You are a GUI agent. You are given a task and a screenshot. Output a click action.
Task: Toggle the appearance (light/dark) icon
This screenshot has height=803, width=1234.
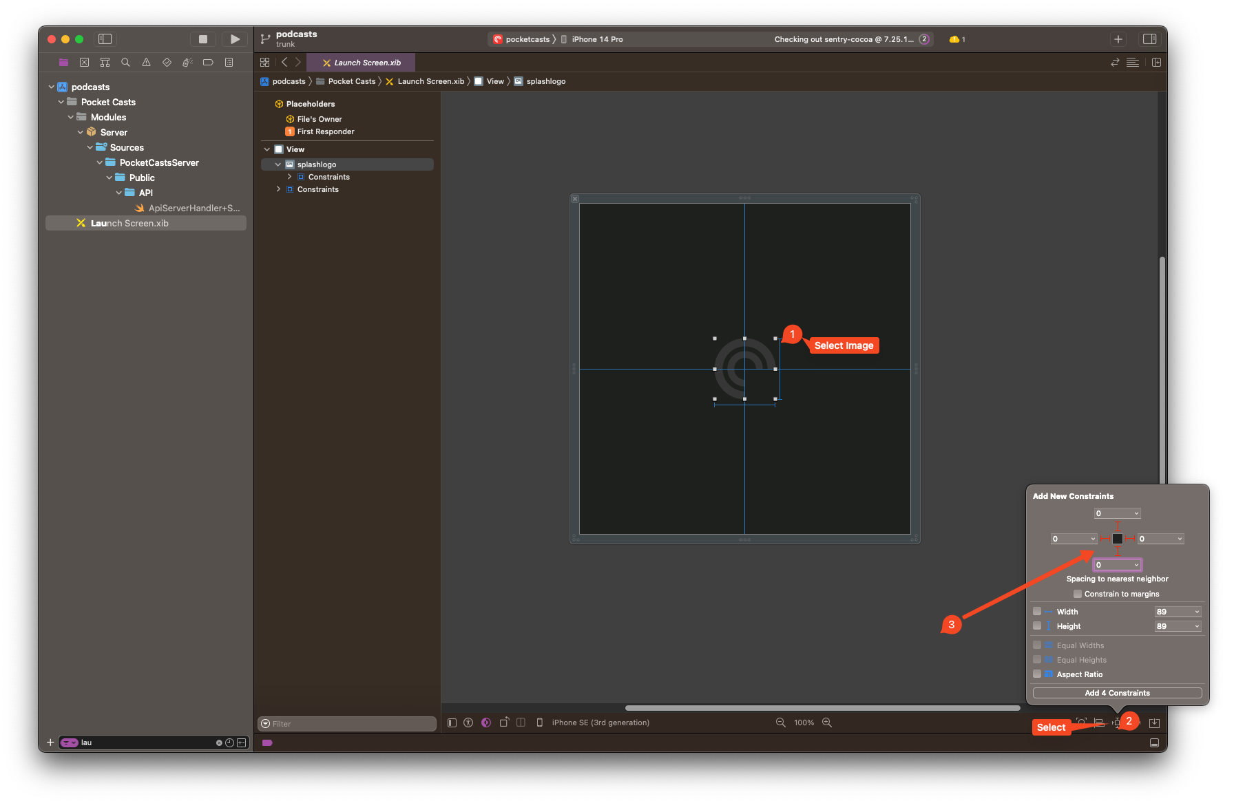pos(486,722)
